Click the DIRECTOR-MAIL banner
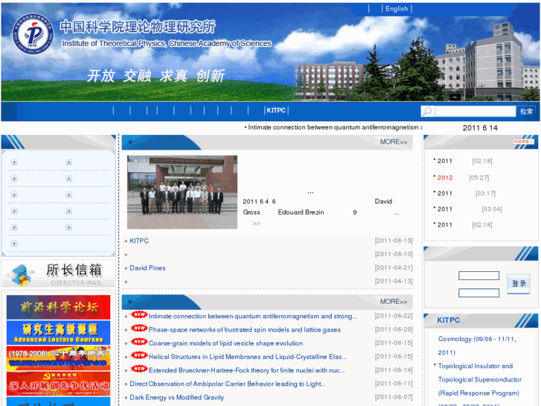 pos(58,273)
